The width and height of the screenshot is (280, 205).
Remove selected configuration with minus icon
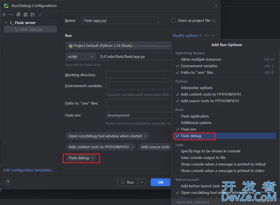(x=11, y=15)
